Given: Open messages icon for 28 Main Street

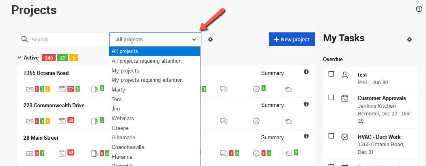Looking at the screenshot, I should pyautogui.click(x=223, y=153).
